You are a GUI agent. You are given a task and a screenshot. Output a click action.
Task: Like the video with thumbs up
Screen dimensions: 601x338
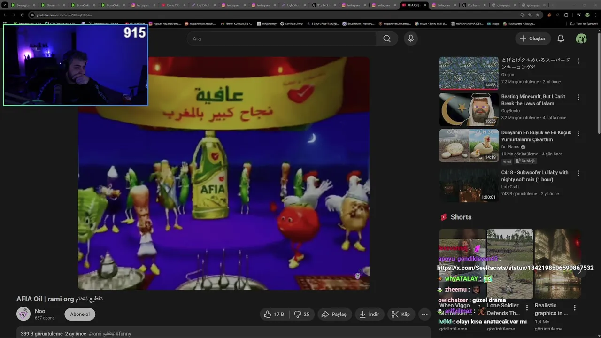tap(273, 314)
